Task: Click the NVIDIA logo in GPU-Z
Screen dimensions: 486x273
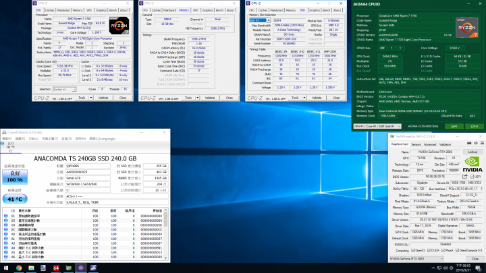Action: point(473,164)
